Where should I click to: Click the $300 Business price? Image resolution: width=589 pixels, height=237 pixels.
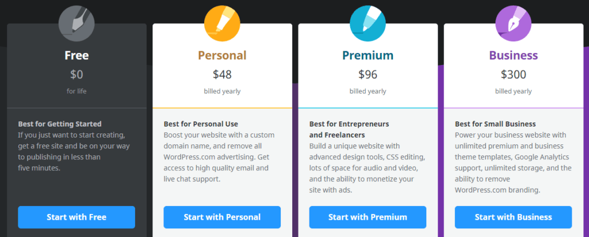pos(513,74)
